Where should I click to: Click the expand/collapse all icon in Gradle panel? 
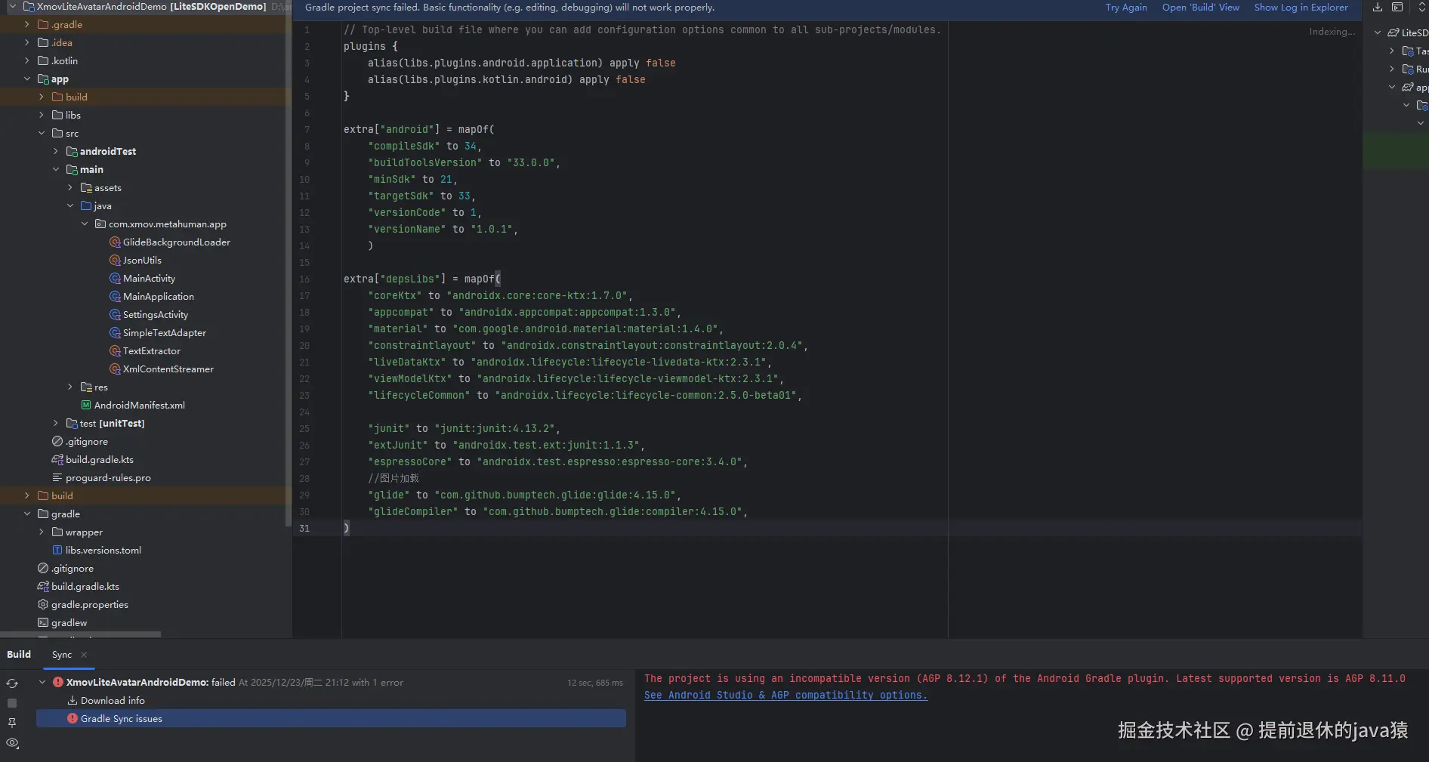coord(1421,8)
